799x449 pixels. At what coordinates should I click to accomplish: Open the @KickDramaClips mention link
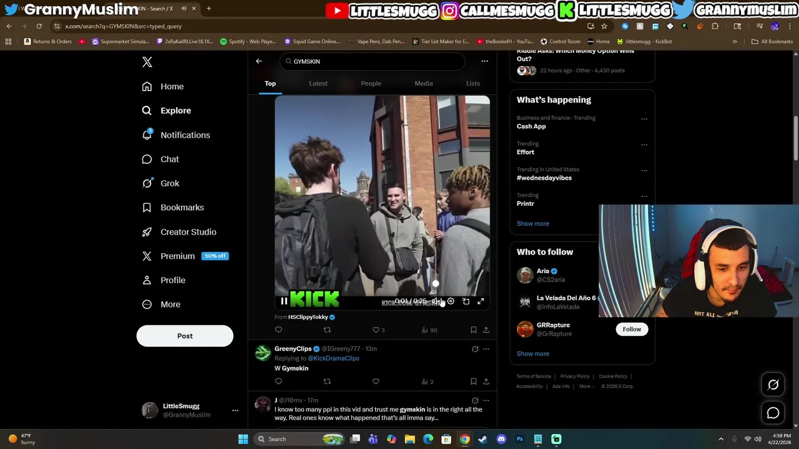pos(333,359)
